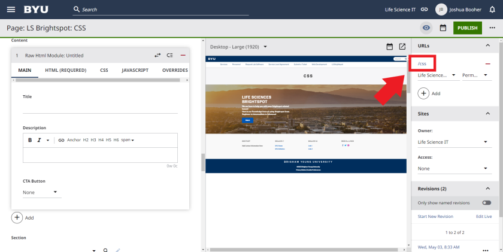The image size is (503, 252).
Task: Open the span dropdown in the Description toolbar
Action: (128, 140)
